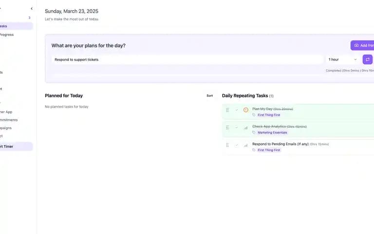The height and width of the screenshot is (234, 374).
Task: Click the Completed time summary text
Action: (350, 71)
